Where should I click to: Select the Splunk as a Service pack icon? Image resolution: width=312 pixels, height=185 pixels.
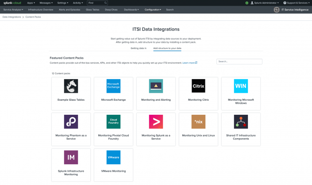(156, 122)
